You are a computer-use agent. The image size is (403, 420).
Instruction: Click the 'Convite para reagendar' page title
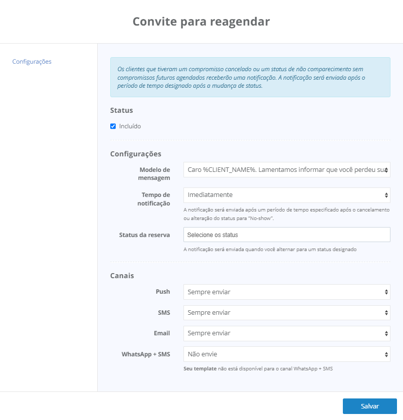coord(201,22)
